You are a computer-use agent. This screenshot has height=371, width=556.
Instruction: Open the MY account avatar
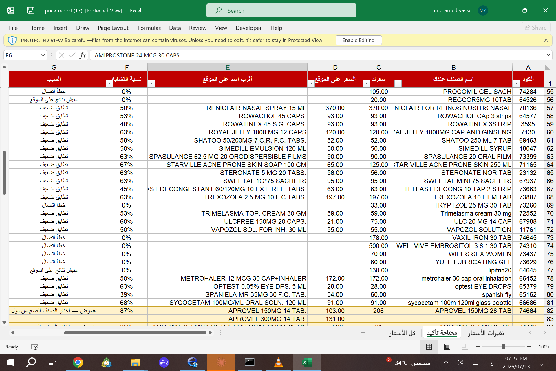point(483,10)
